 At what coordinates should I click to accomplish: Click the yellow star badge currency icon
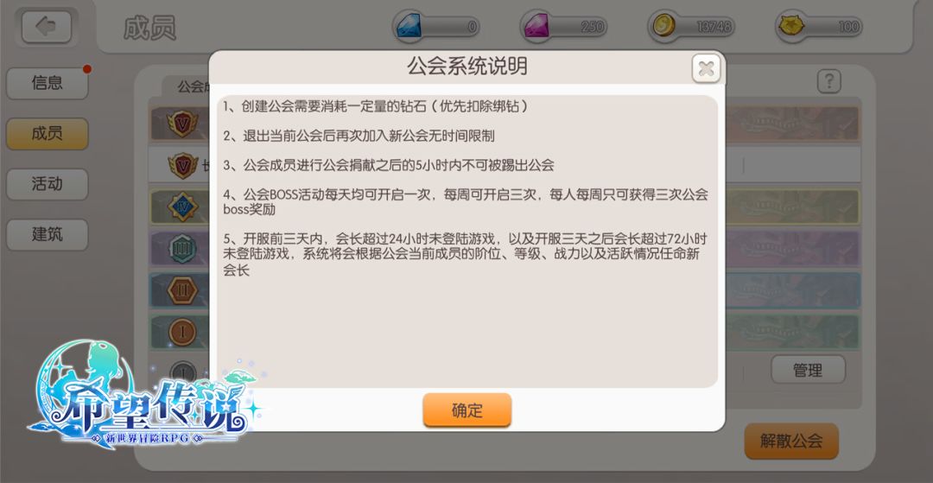coord(793,26)
